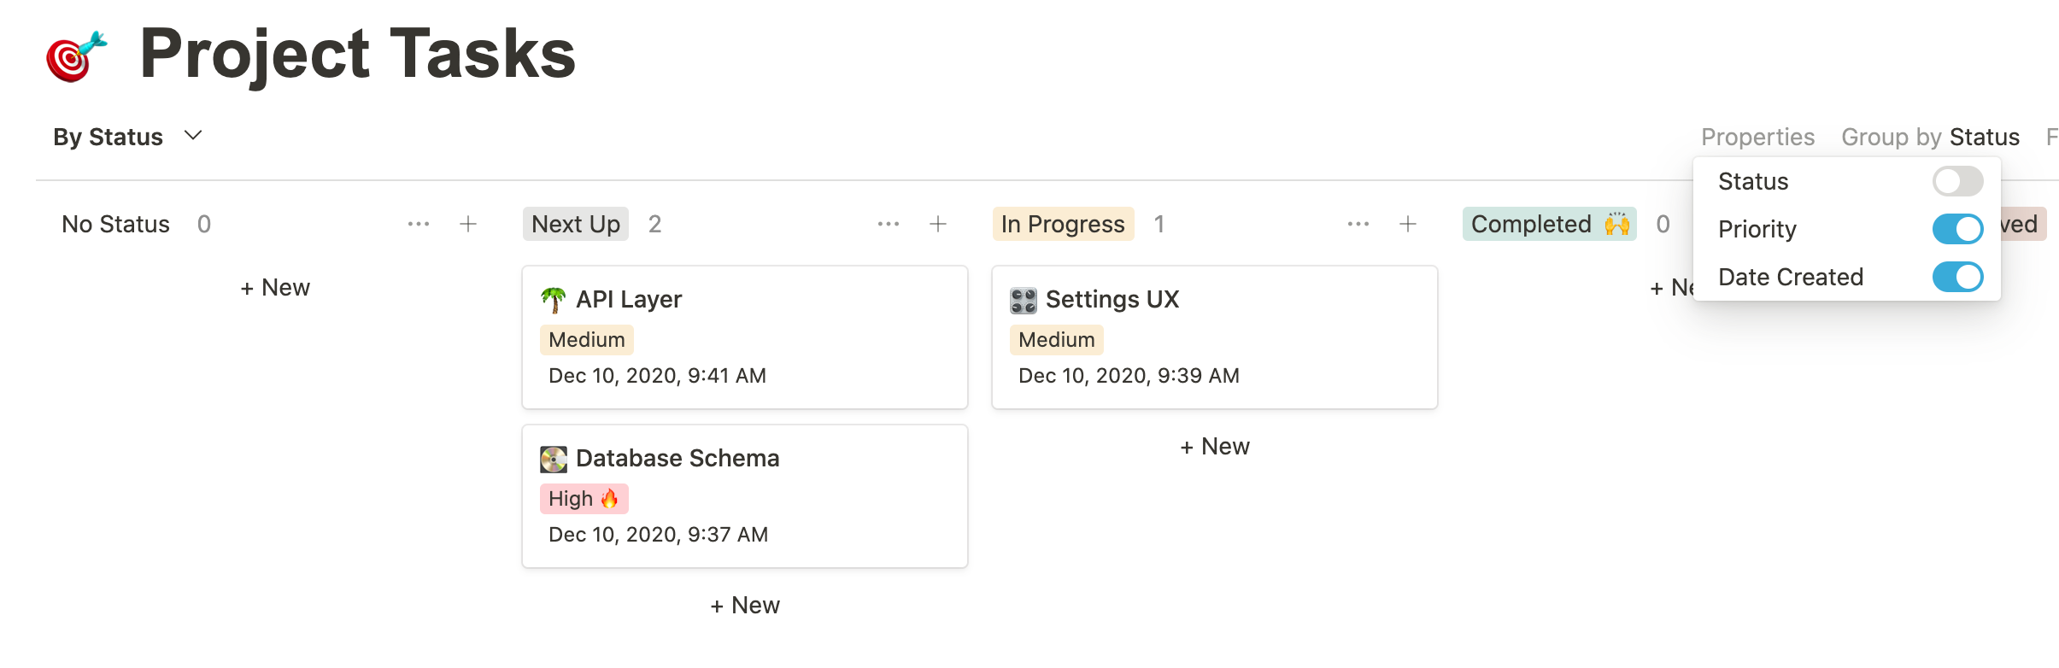Add new card under In Progress column
This screenshot has width=2059, height=668.
[x=1215, y=446]
